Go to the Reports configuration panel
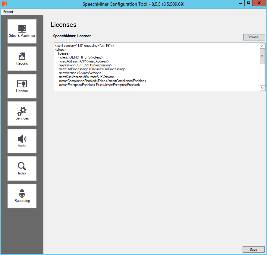Screen dimensions: 267x255 [x=22, y=59]
